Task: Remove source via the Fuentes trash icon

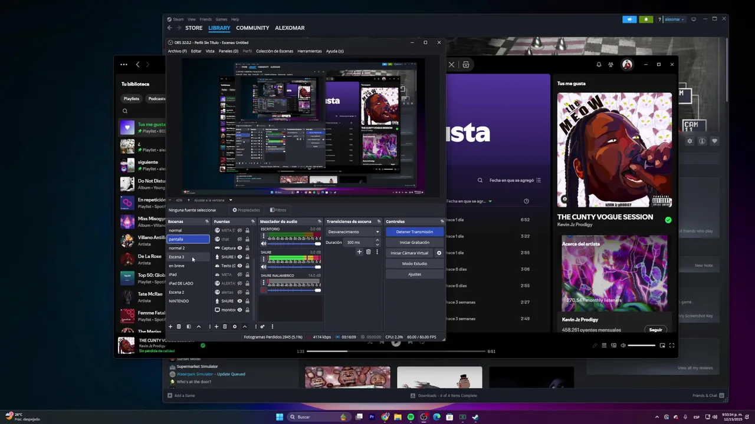Action: coord(225,326)
